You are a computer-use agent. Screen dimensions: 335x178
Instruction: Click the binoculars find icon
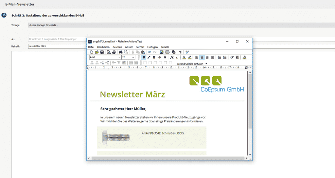click(121, 52)
